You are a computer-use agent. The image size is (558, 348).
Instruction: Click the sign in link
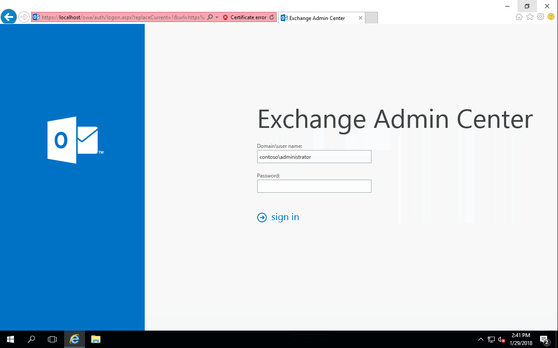point(285,217)
